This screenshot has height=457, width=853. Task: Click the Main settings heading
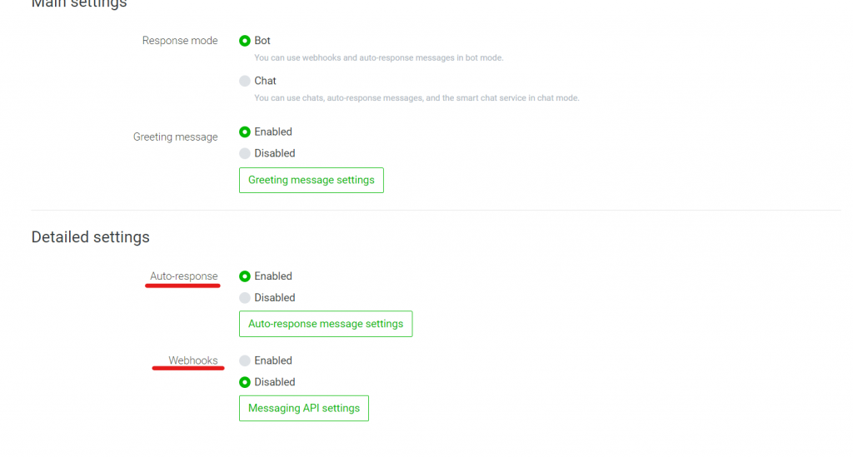click(79, 4)
